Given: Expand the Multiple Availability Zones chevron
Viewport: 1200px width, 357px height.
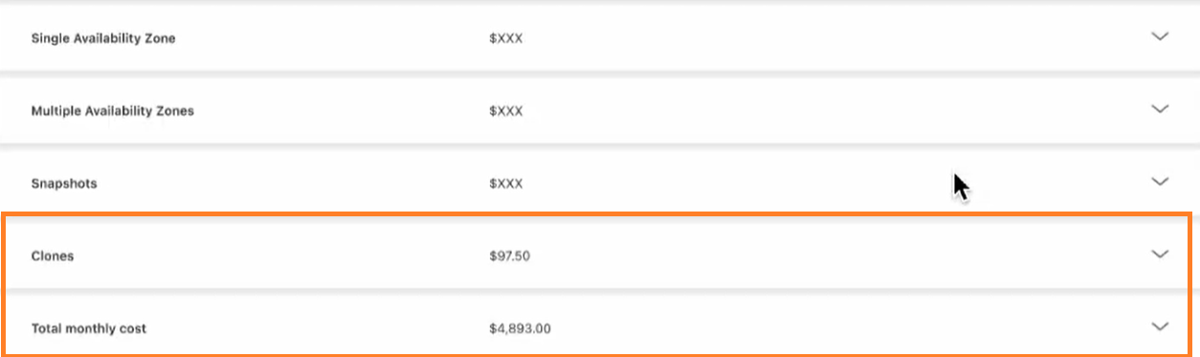Looking at the screenshot, I should [1160, 109].
